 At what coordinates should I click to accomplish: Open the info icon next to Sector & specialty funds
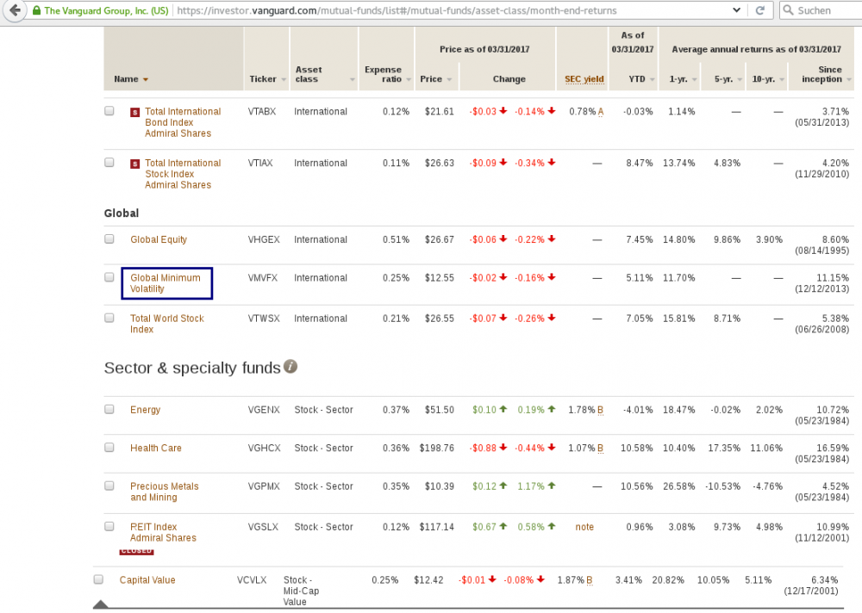[290, 367]
